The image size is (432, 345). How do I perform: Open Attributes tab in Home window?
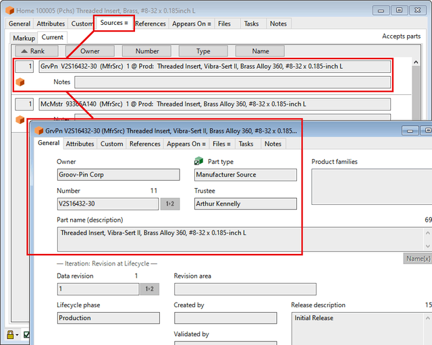point(51,24)
